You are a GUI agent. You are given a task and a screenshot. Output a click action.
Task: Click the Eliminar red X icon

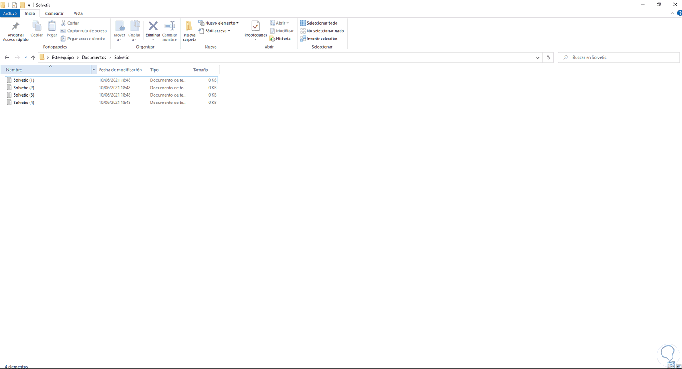153,26
